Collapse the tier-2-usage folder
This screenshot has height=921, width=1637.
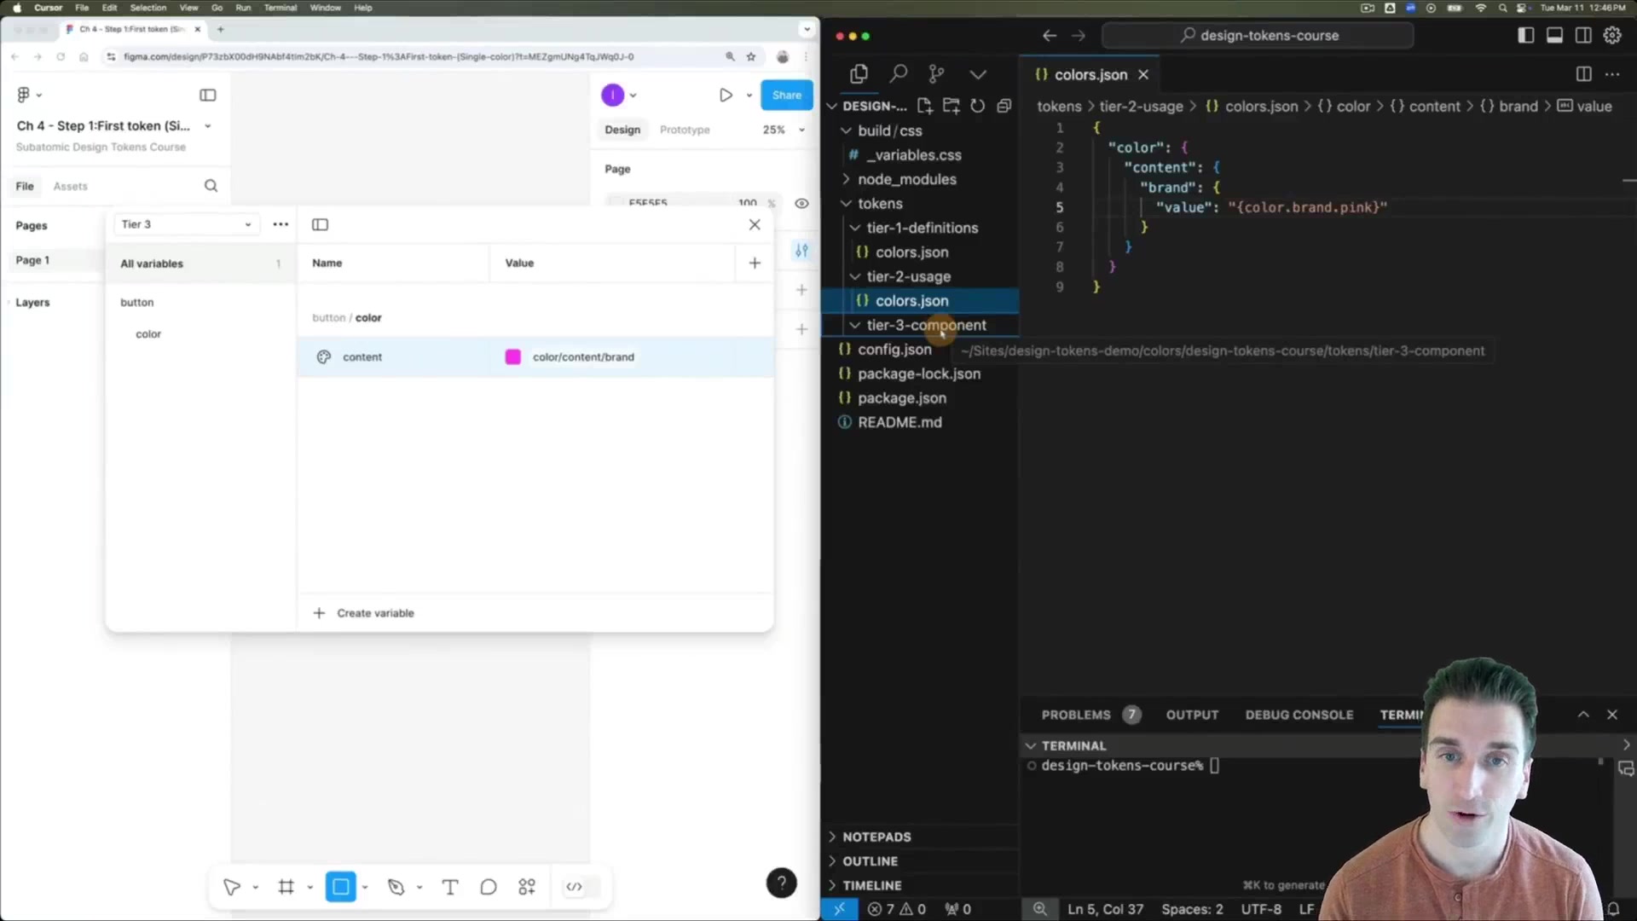[854, 276]
